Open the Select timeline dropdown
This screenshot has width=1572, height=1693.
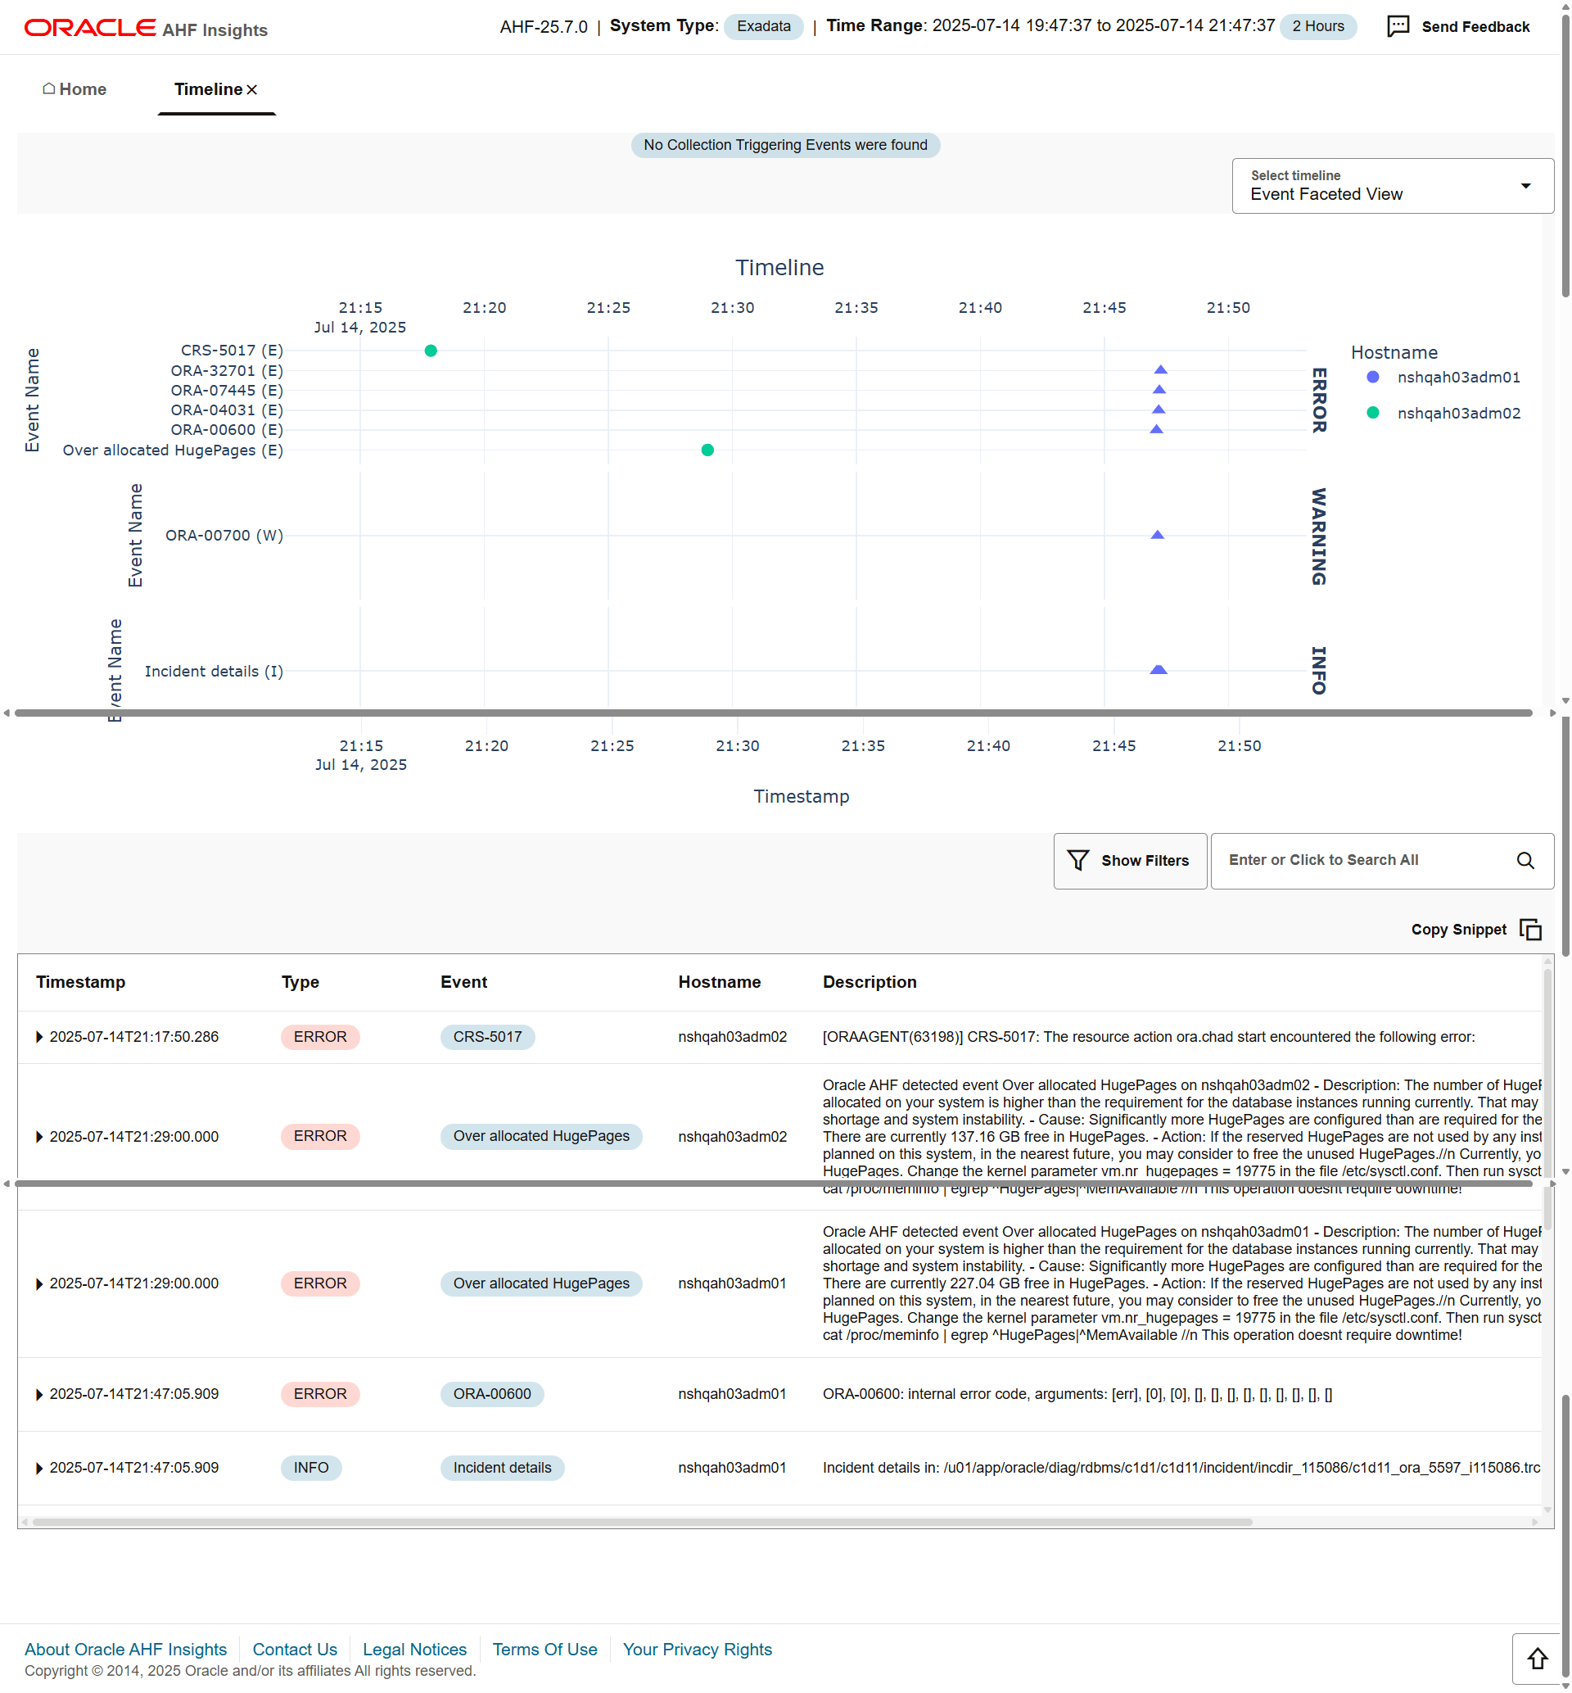point(1393,185)
